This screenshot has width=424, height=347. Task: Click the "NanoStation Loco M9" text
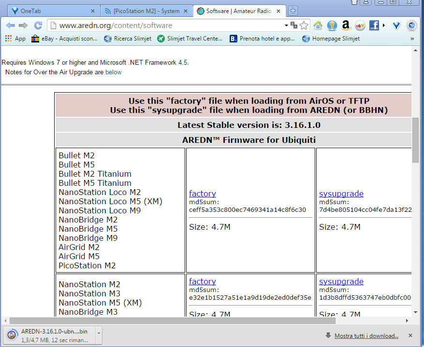pos(100,210)
